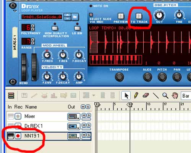The image size is (191, 153).
Task: Open Dr.REX 1 track output dropdown
Action: click(x=74, y=126)
